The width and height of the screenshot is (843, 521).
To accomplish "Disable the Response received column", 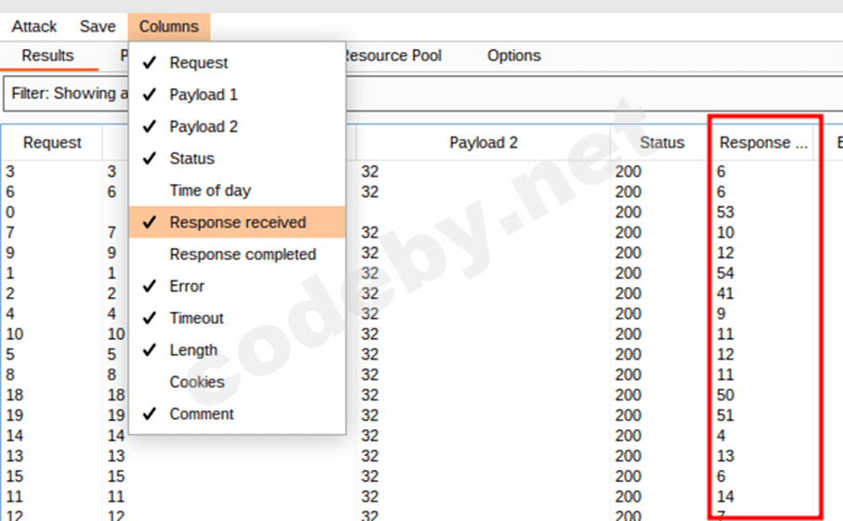I will 237,223.
